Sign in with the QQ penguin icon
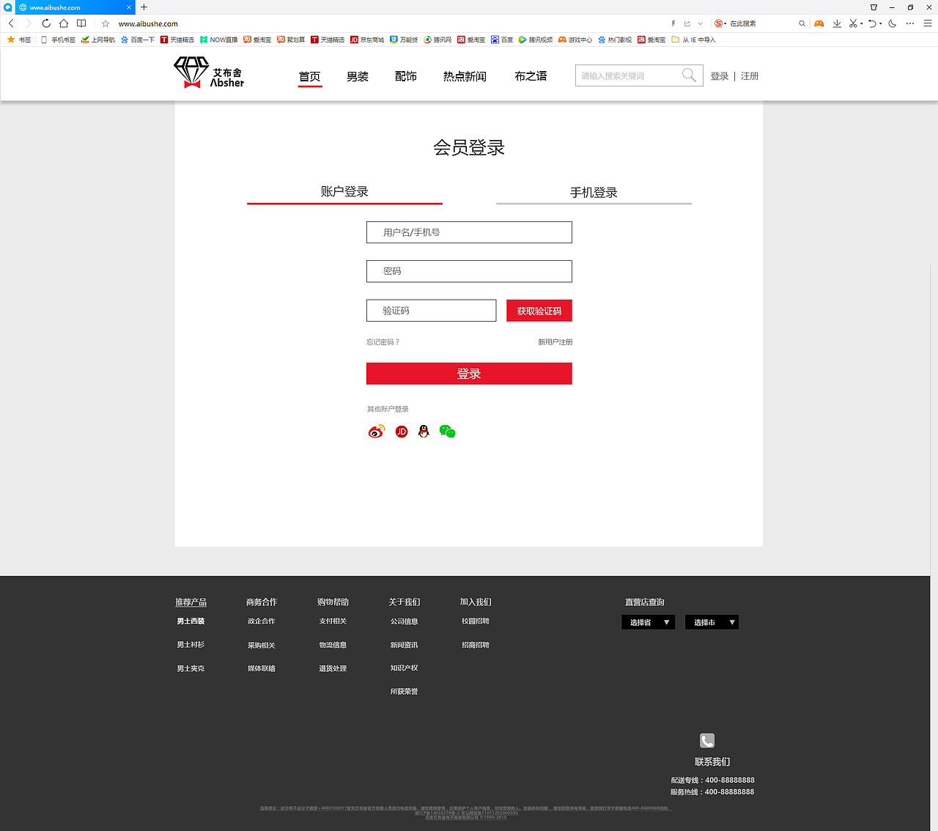 424,432
